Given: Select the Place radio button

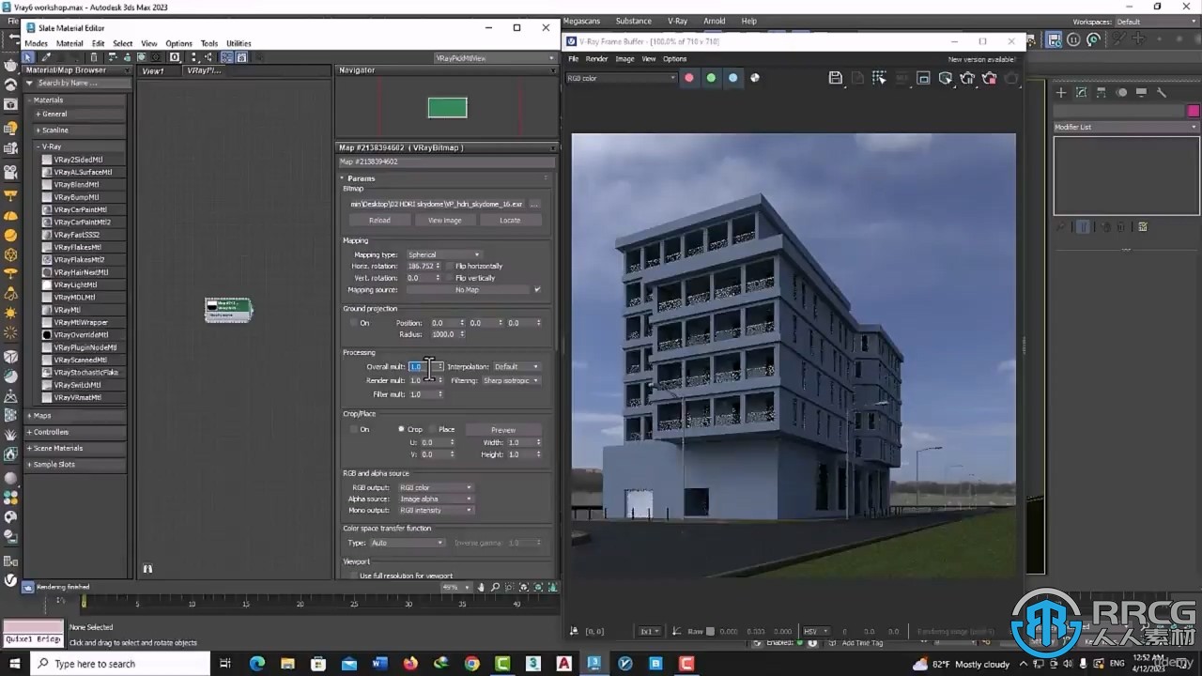Looking at the screenshot, I should [433, 429].
